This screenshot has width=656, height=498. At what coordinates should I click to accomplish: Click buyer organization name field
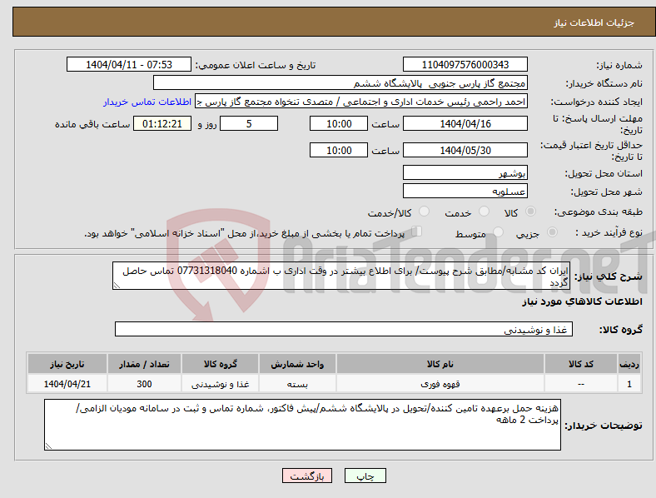click(x=340, y=82)
